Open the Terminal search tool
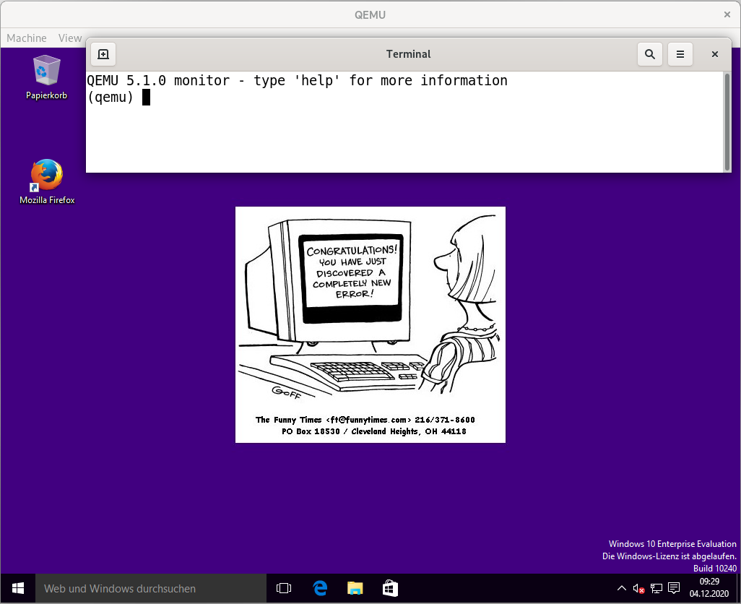 pyautogui.click(x=650, y=54)
